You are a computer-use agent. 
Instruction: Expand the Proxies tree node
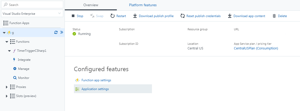tap(7, 87)
